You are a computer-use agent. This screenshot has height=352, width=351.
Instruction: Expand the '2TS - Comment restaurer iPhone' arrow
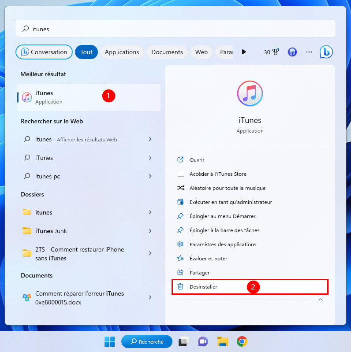[x=150, y=253]
